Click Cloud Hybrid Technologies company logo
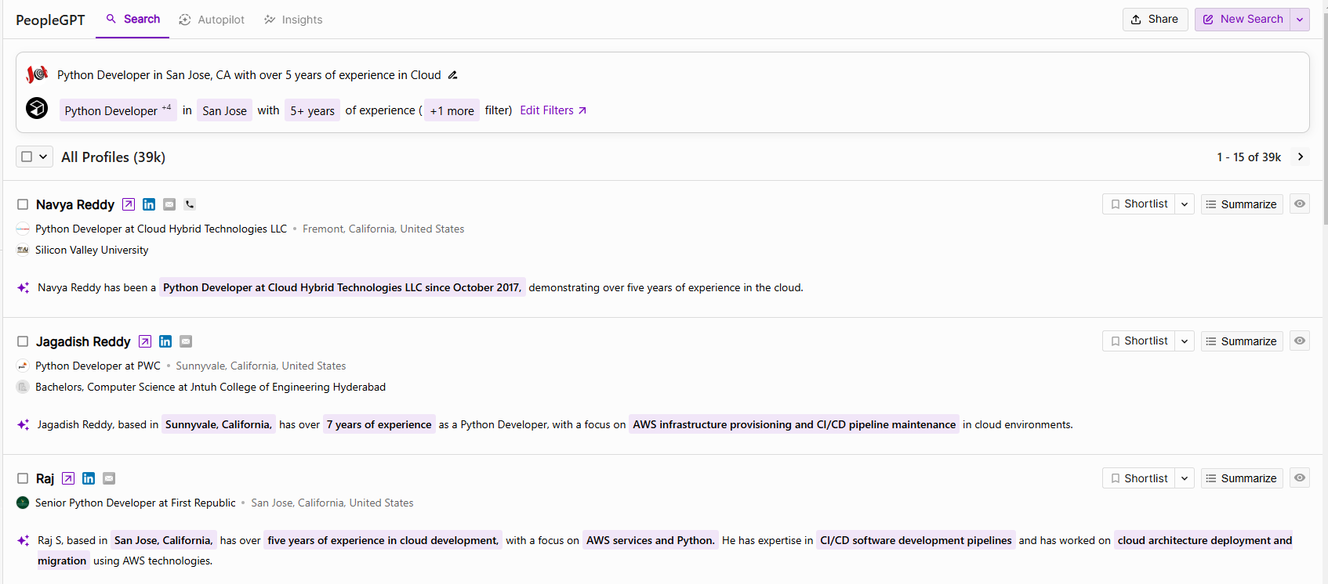This screenshot has height=584, width=1328. [x=23, y=229]
